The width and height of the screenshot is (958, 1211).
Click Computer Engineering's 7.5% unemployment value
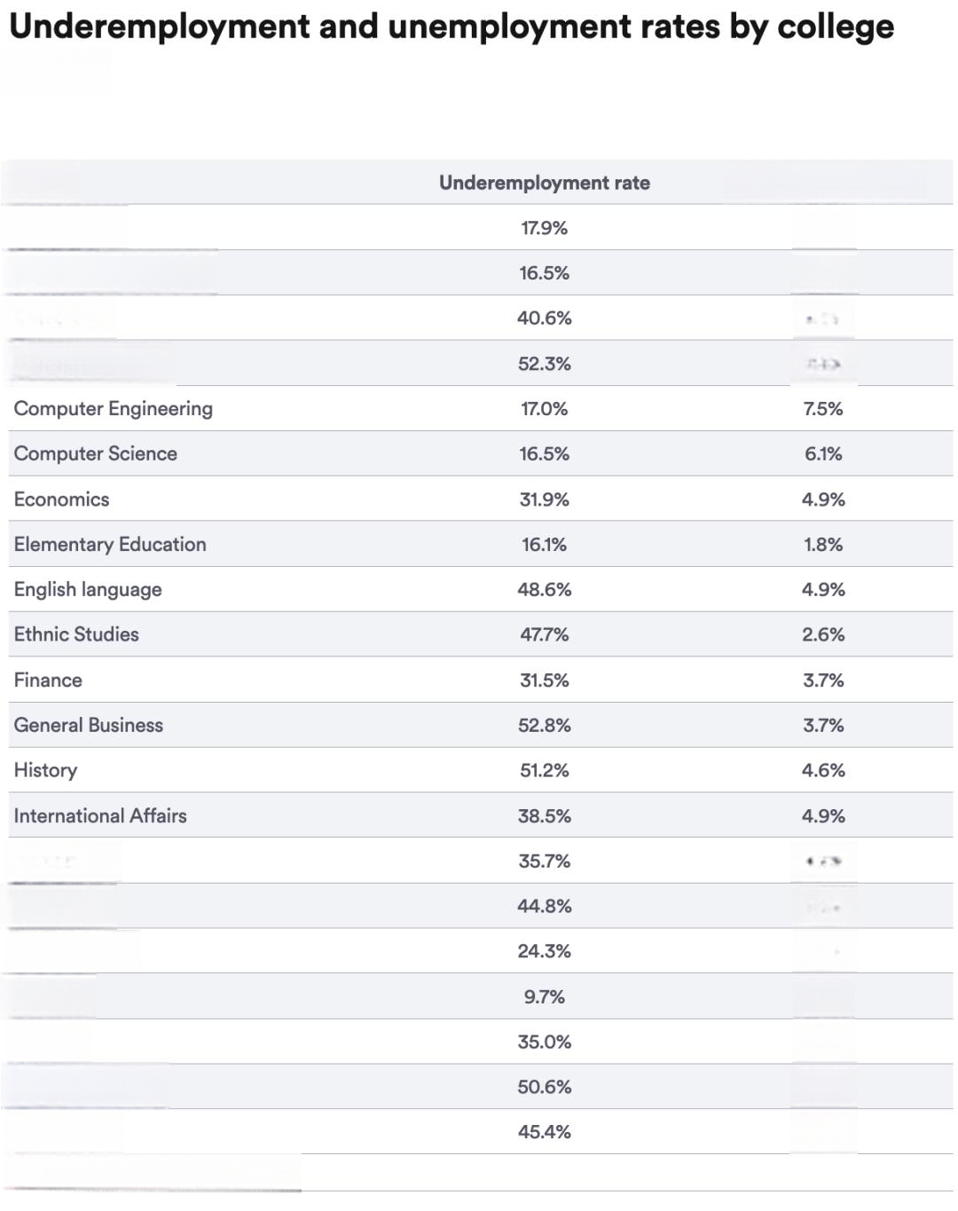pos(823,409)
